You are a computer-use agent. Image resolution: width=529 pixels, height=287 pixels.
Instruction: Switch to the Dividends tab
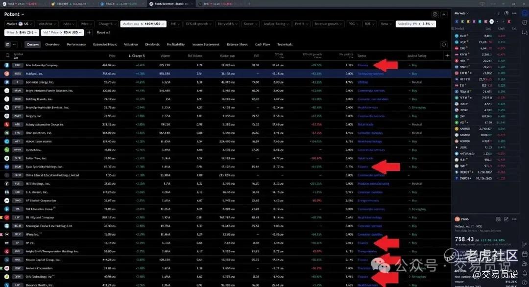152,45
